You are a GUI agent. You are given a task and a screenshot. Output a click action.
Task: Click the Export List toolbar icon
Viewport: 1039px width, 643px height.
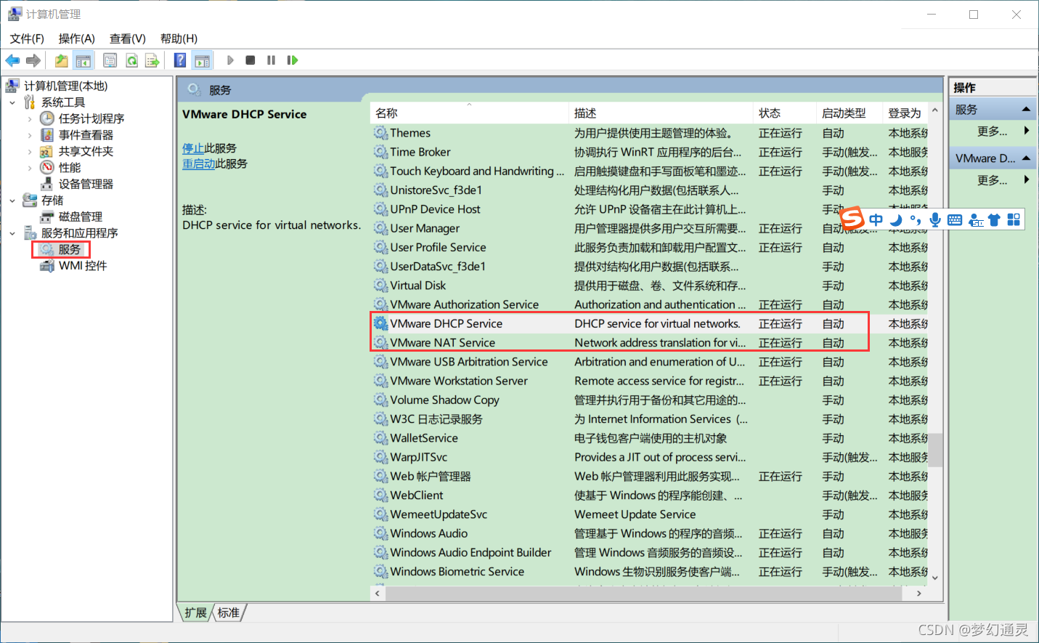pyautogui.click(x=152, y=60)
